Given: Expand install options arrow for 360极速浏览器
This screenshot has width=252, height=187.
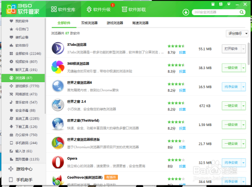Looking at the screenshot, I should pos(243,68).
